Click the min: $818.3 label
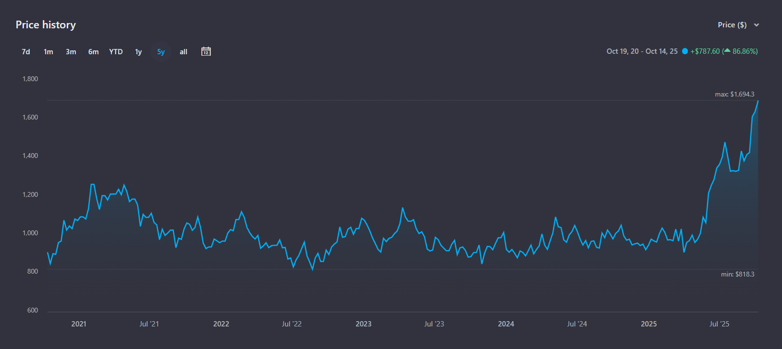Image resolution: width=782 pixels, height=349 pixels. (x=737, y=275)
